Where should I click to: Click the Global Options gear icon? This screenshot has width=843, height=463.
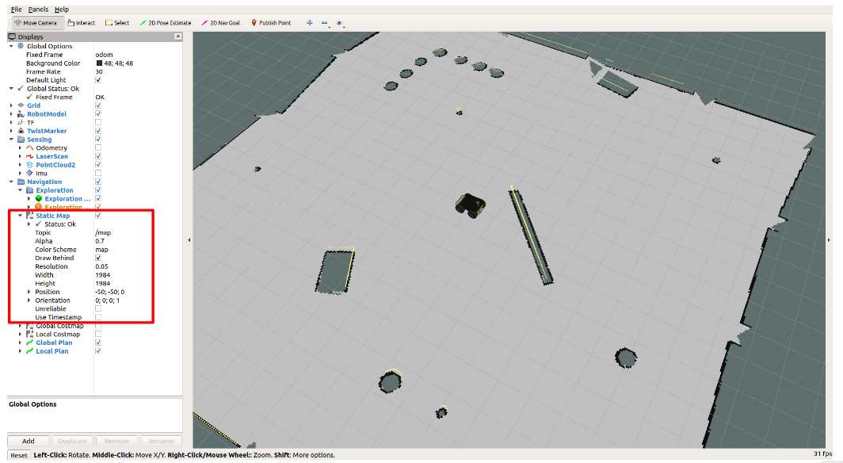pos(21,46)
